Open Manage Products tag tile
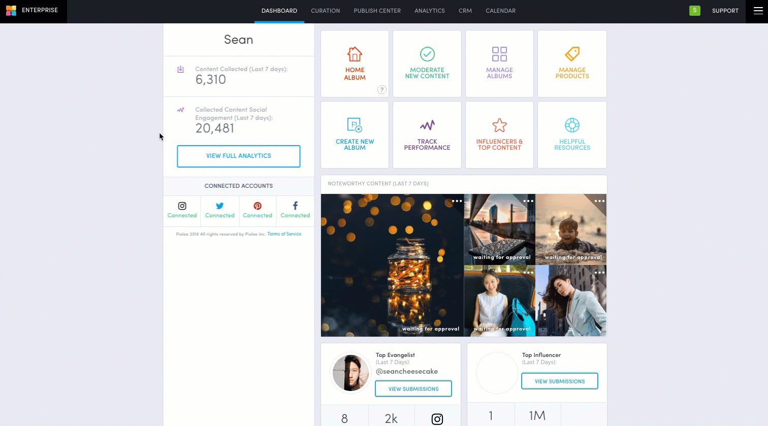 tap(572, 63)
